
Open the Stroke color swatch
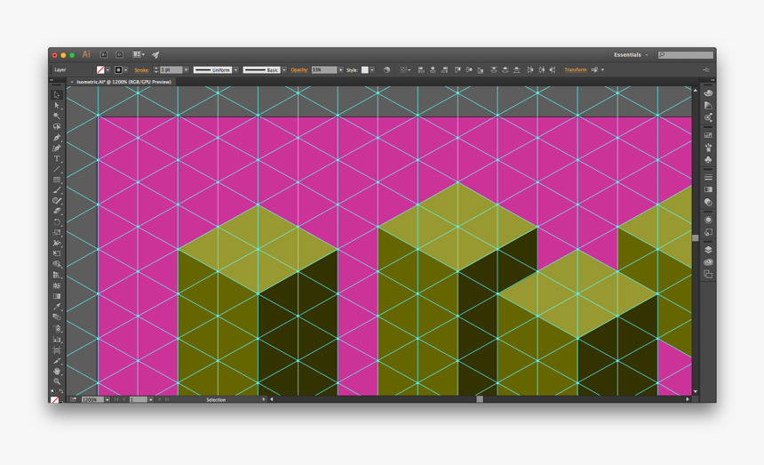[118, 69]
